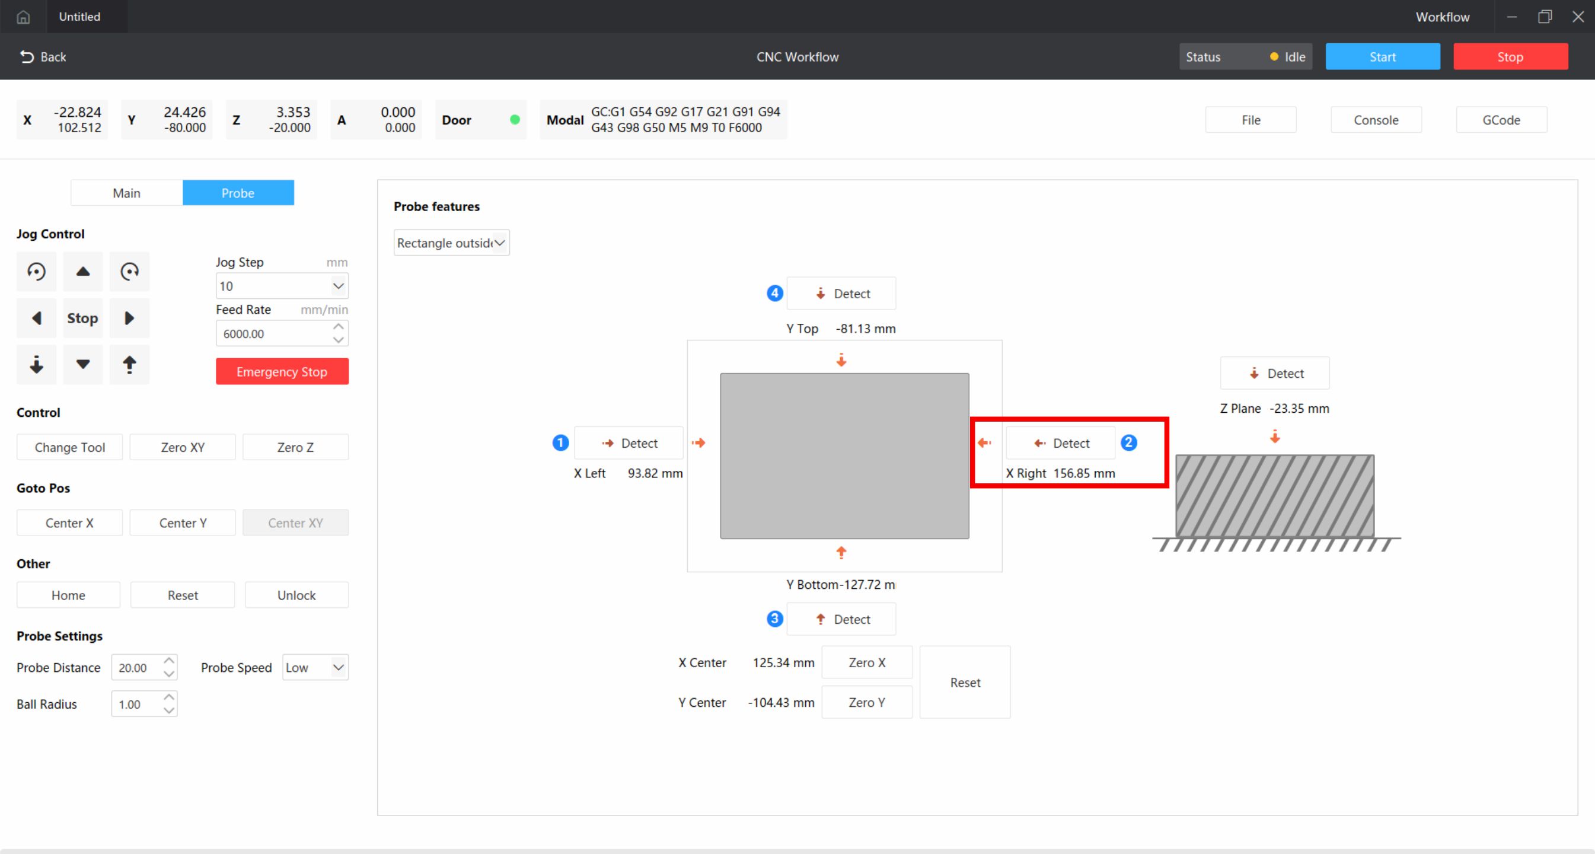Click the Detect button for X Right
The image size is (1595, 854).
(1060, 443)
